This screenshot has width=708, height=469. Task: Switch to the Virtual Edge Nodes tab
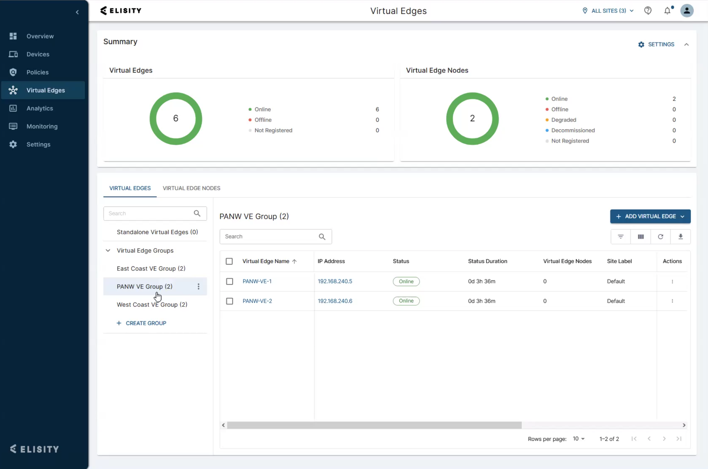pyautogui.click(x=191, y=188)
